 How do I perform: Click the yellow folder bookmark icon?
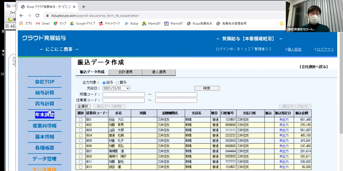pos(282,24)
